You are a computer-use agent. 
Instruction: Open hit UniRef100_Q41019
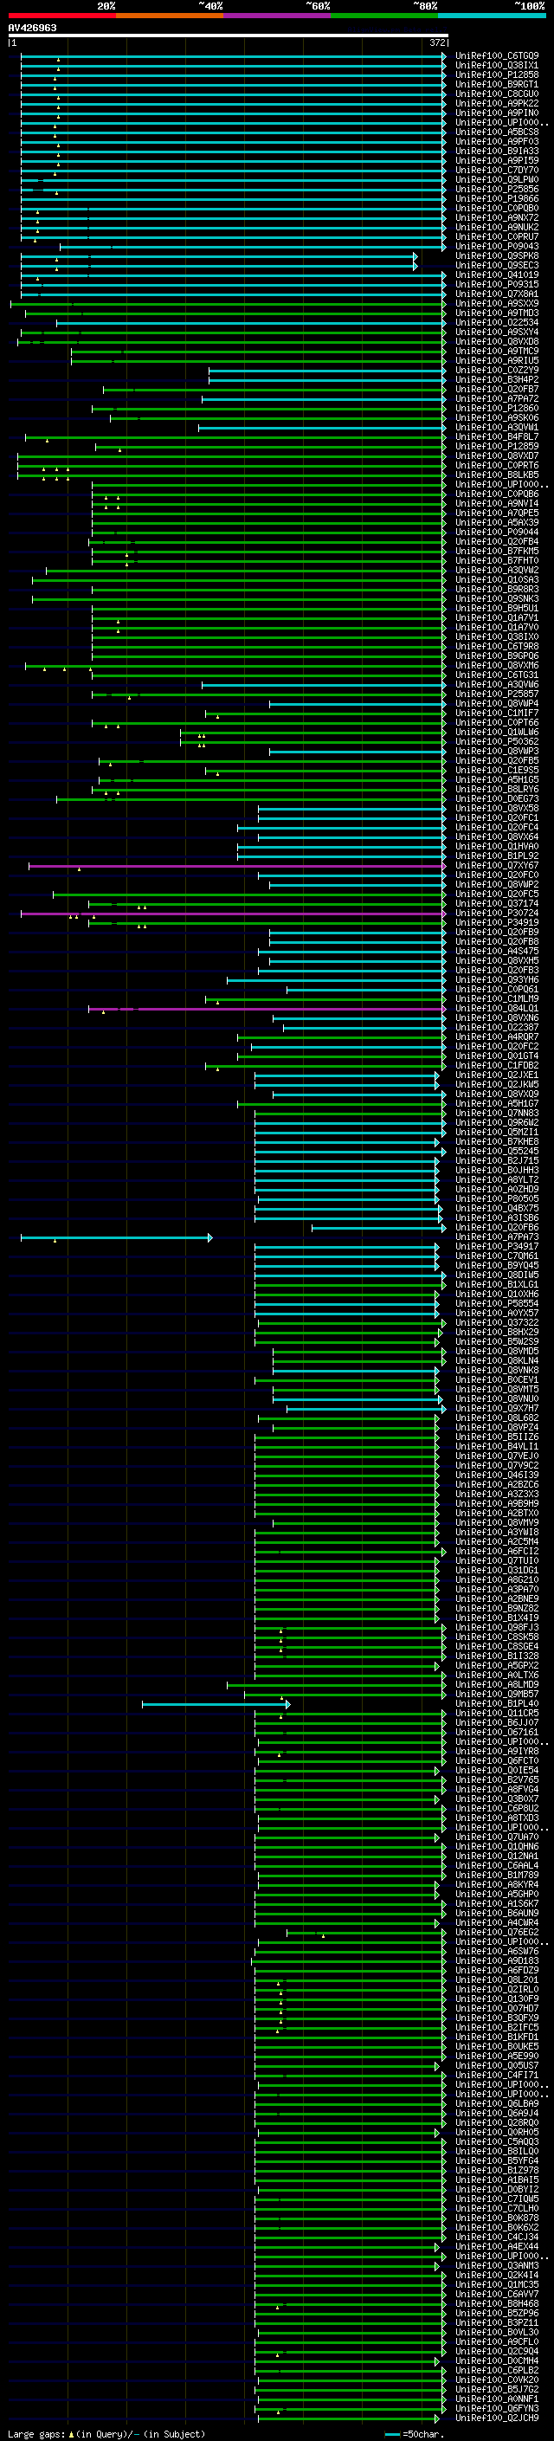click(x=496, y=274)
